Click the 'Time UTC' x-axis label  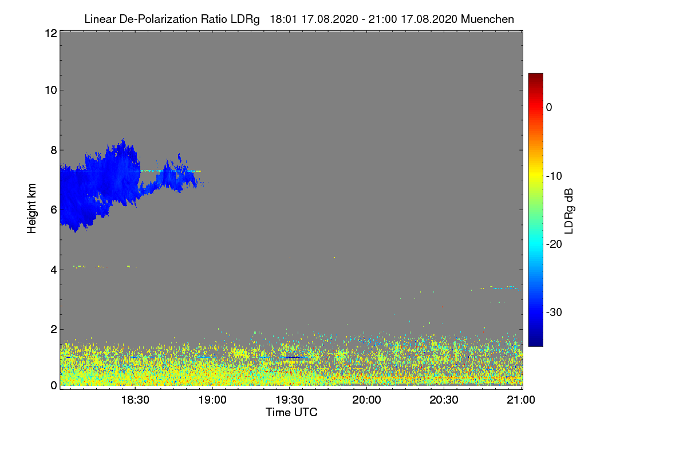pos(291,412)
